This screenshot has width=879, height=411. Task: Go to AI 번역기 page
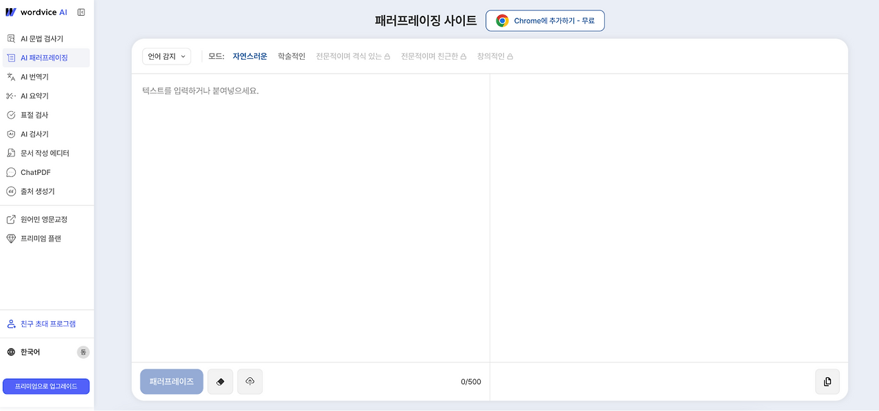coord(45,77)
